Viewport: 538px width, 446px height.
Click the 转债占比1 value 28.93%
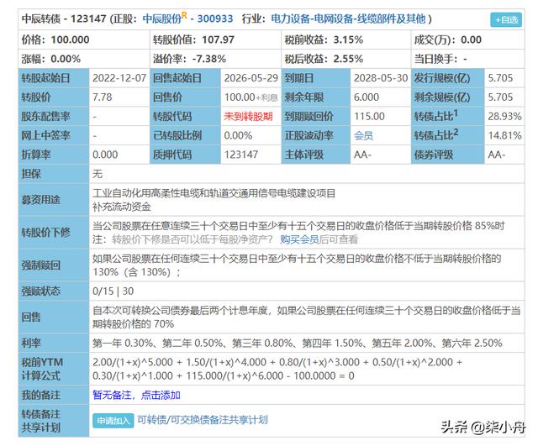point(504,117)
